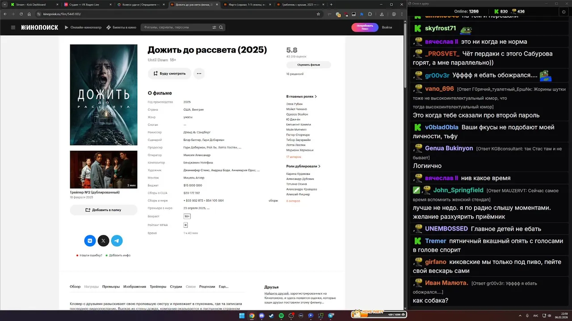This screenshot has height=321, width=572.
Task: Open Discord from the taskbar
Action: coord(261,316)
